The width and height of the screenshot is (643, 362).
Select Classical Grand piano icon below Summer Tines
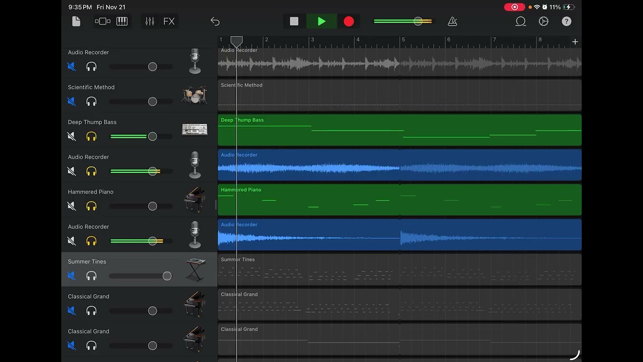click(194, 304)
